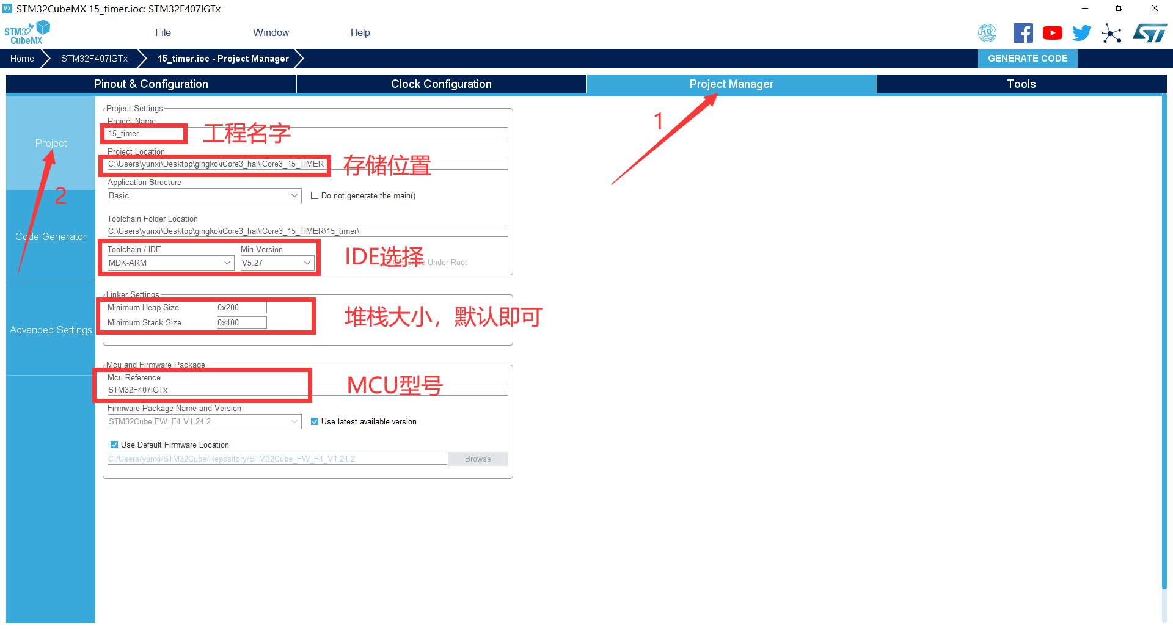Click 15_timer.ioc - Project Manager breadcrumb
The height and width of the screenshot is (629, 1173).
click(224, 59)
